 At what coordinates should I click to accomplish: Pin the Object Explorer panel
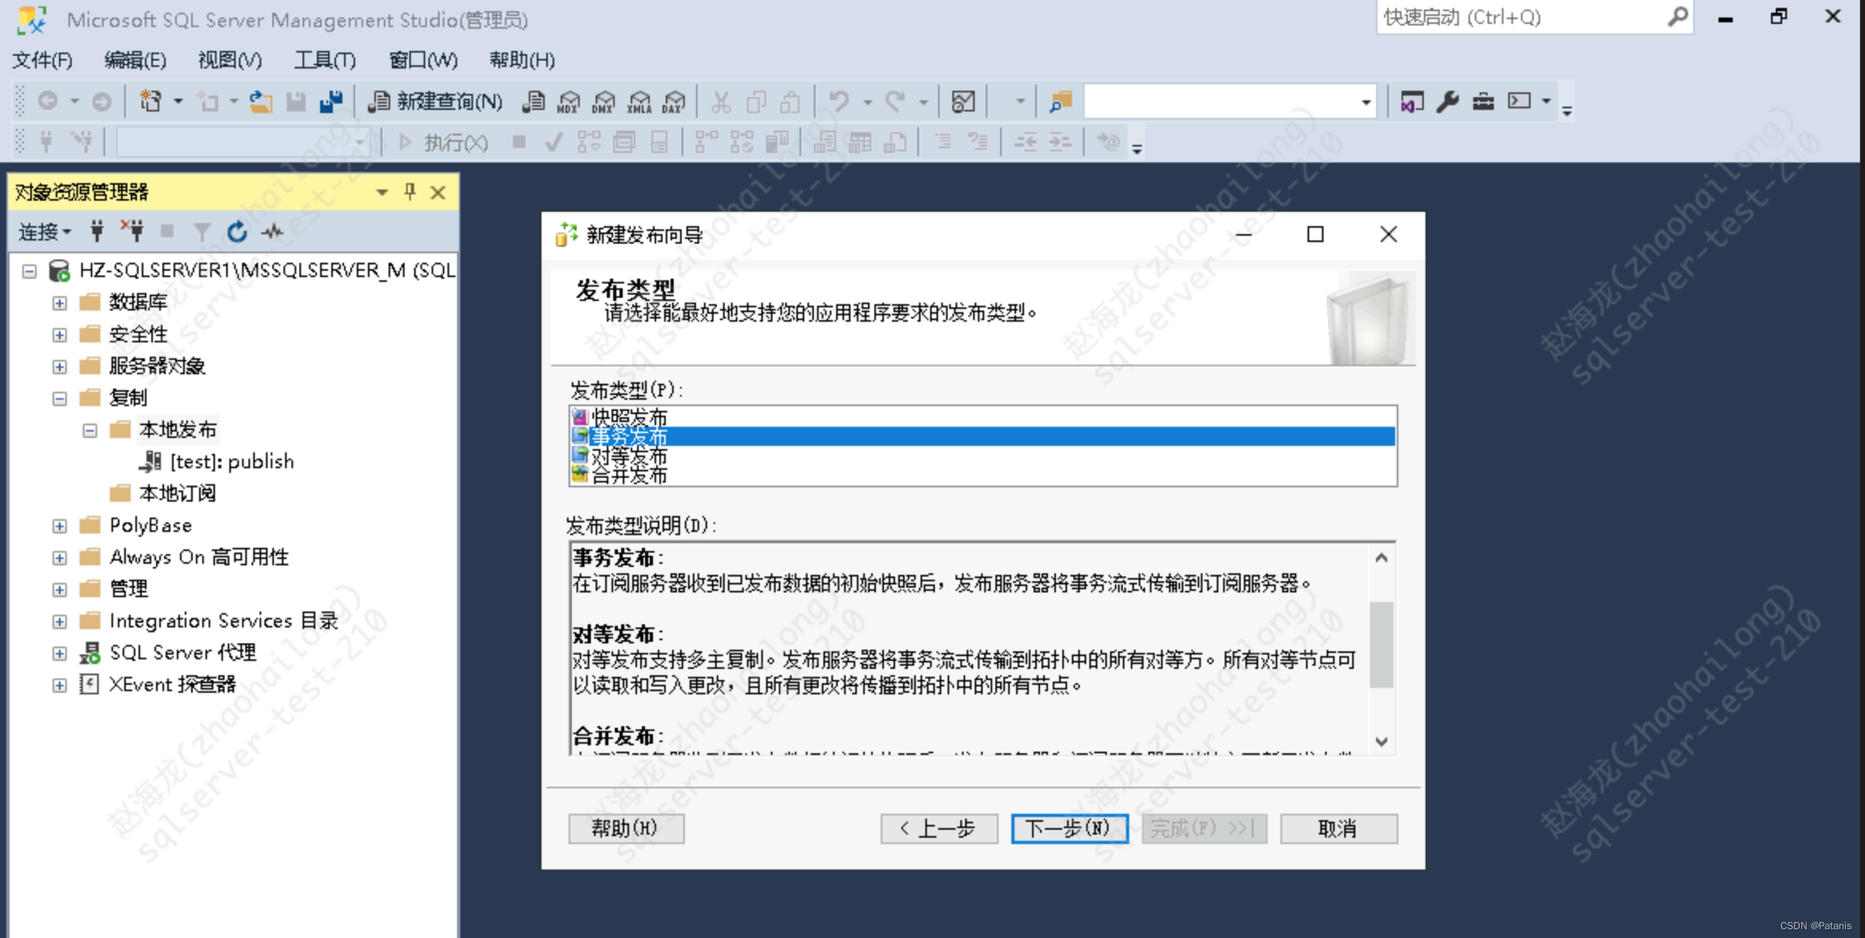pyautogui.click(x=409, y=192)
